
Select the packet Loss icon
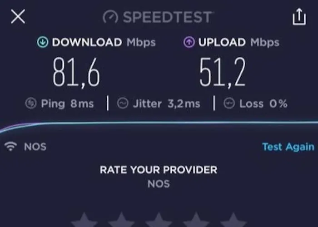[x=229, y=104]
